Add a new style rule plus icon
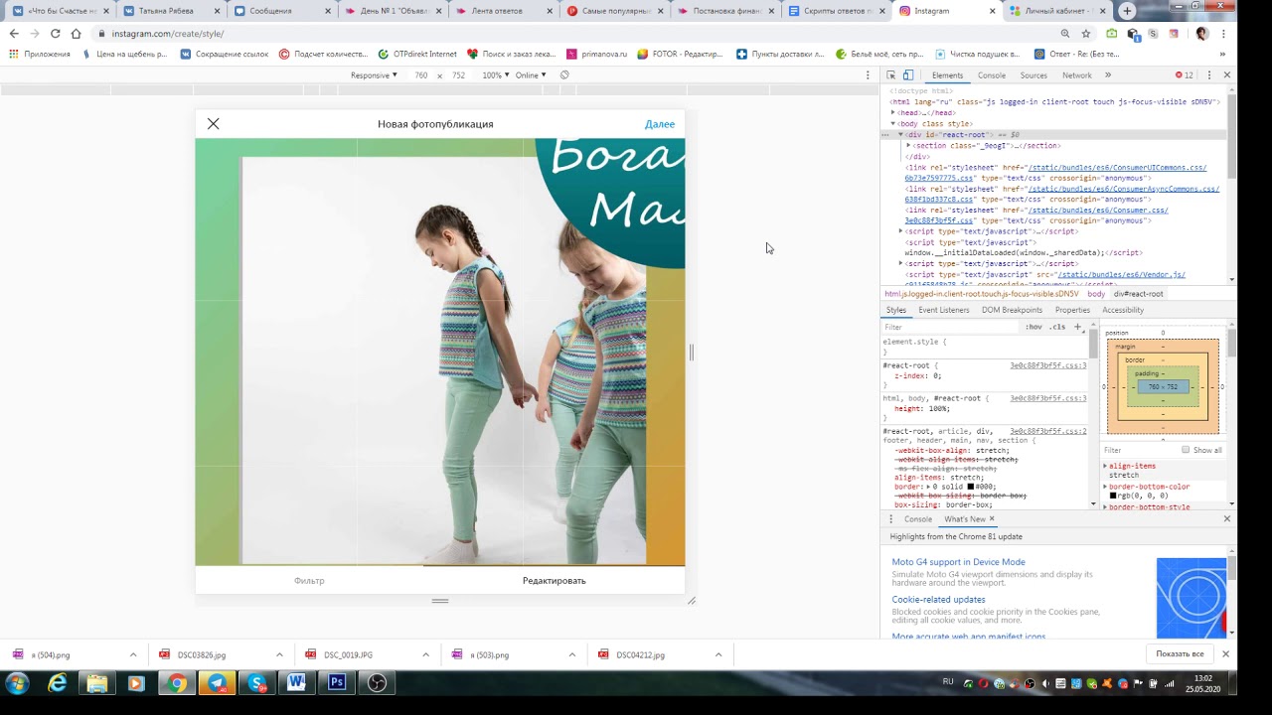 click(1077, 327)
